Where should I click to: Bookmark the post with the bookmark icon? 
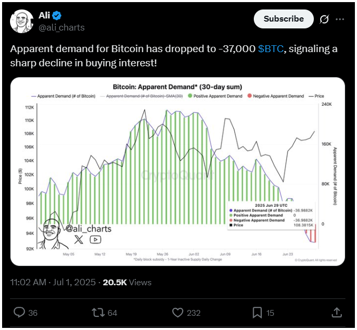[257, 313]
